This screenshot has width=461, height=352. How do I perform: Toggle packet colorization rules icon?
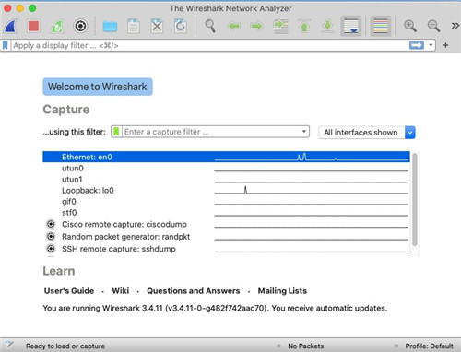point(381,27)
